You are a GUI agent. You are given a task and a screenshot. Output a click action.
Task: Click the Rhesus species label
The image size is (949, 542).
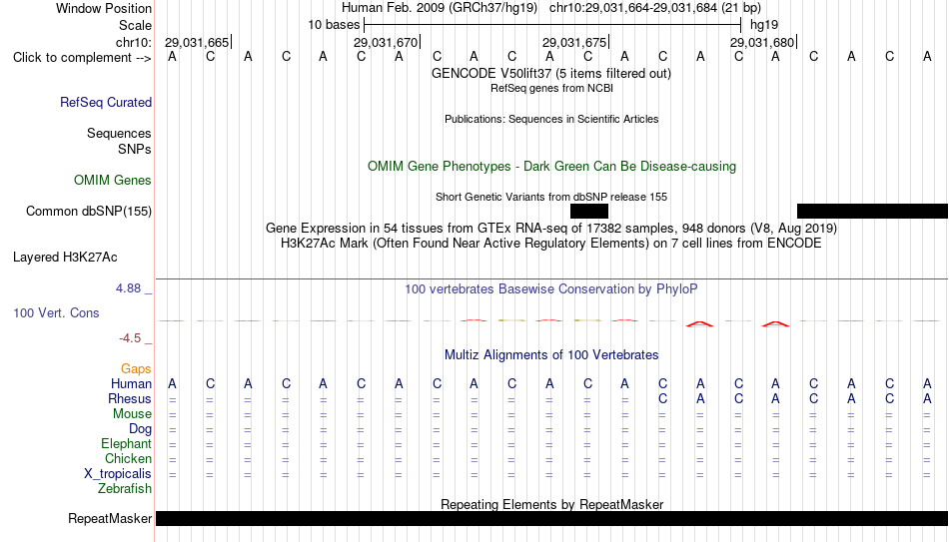click(x=130, y=399)
